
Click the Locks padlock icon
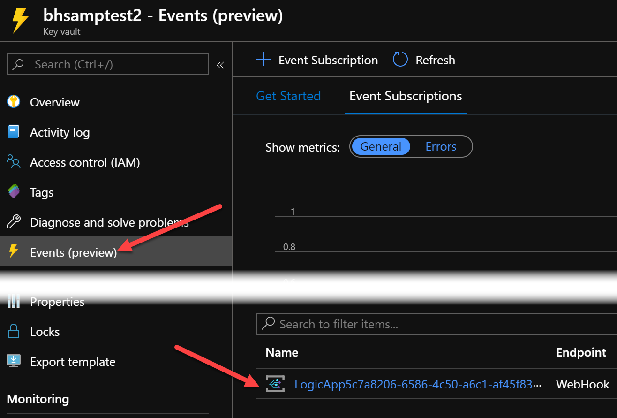click(14, 331)
